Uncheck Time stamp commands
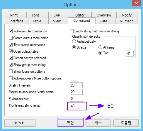The image size is (143, 131). click(x=11, y=45)
